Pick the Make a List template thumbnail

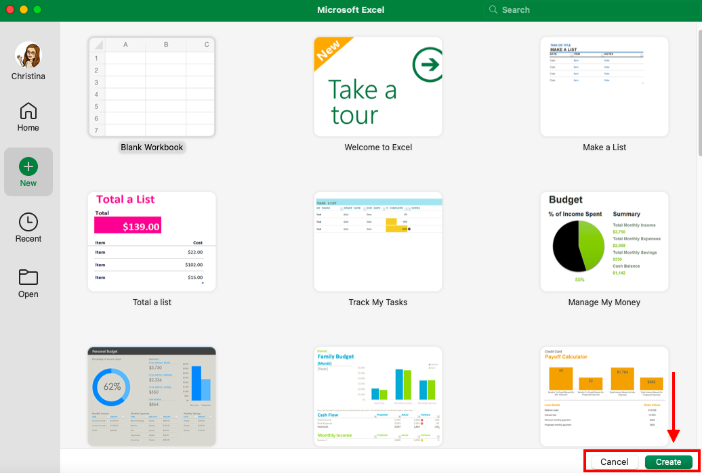pyautogui.click(x=604, y=87)
